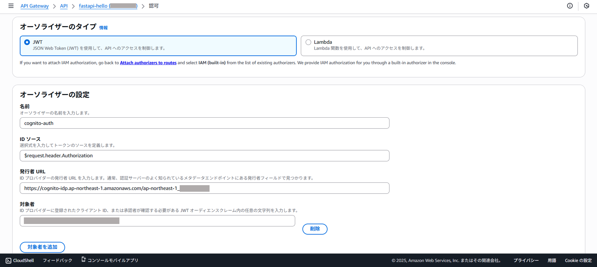This screenshot has height=267, width=597.
Task: Select the 対象者 label
Action: [27, 204]
